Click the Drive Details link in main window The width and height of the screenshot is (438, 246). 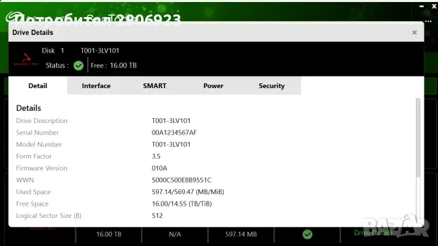click(373, 233)
